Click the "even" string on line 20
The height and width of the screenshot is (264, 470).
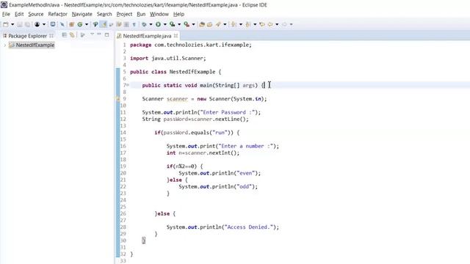click(x=245, y=173)
